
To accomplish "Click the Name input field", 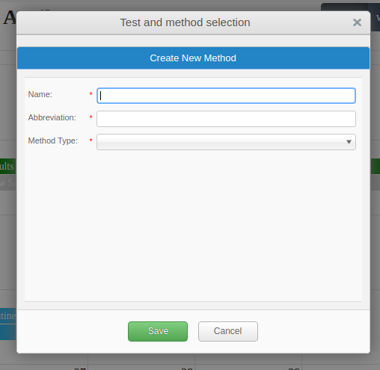I will (x=226, y=96).
